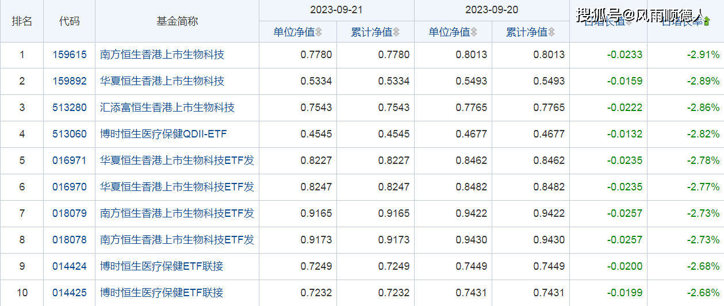Click green sort arrow next to 日增长率
This screenshot has height=306, width=724.
click(707, 22)
